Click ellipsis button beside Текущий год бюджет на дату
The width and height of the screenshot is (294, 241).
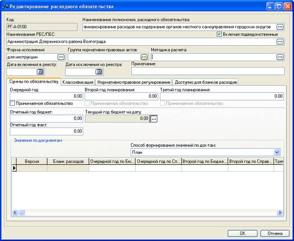point(154,119)
